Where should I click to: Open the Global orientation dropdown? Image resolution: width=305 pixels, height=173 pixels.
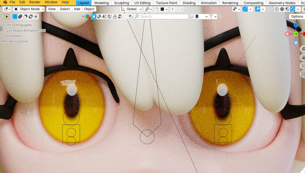pyautogui.click(x=131, y=9)
